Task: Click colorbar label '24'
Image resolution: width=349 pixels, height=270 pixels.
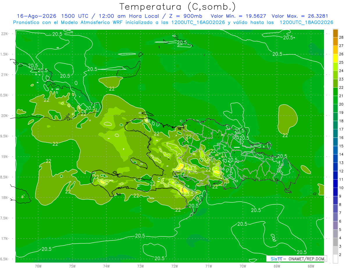Action: coord(341,71)
